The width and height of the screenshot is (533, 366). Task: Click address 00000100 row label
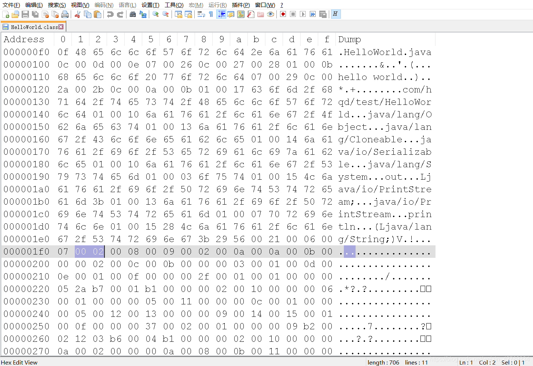tap(26, 65)
